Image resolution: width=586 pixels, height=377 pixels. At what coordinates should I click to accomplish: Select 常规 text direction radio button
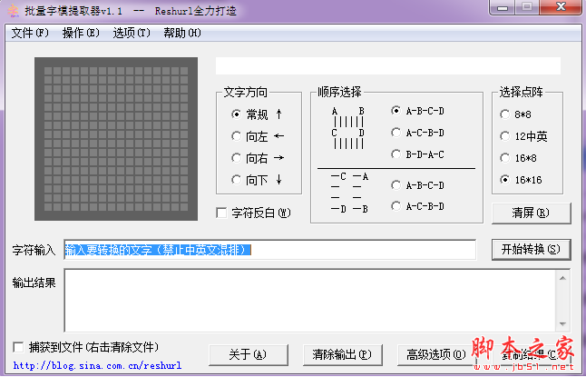point(236,114)
